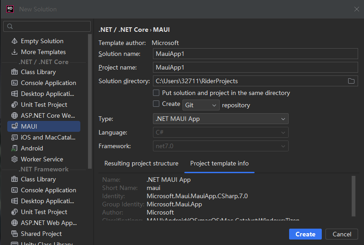Open the Type dropdown showing .NET MAUI App

(x=221, y=119)
